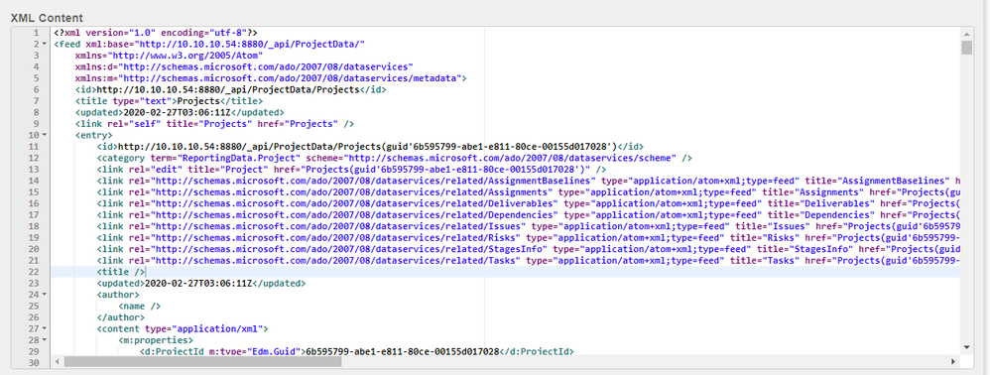Viewport: 990px width, 375px height.
Task: Click the Risks related link line
Action: pos(528,237)
